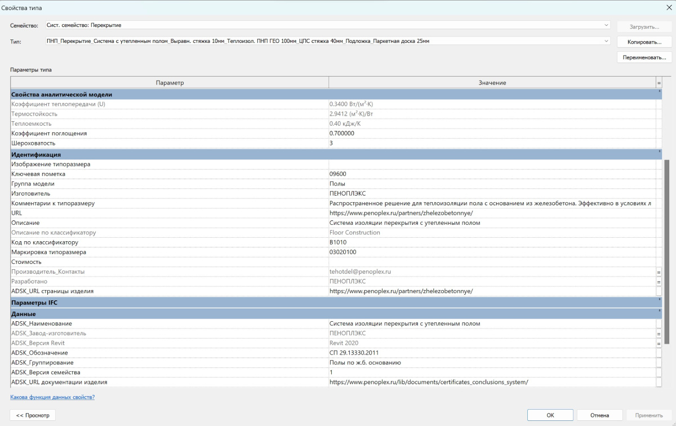Confirm the dialog with OK
676x426 pixels.
click(x=550, y=415)
